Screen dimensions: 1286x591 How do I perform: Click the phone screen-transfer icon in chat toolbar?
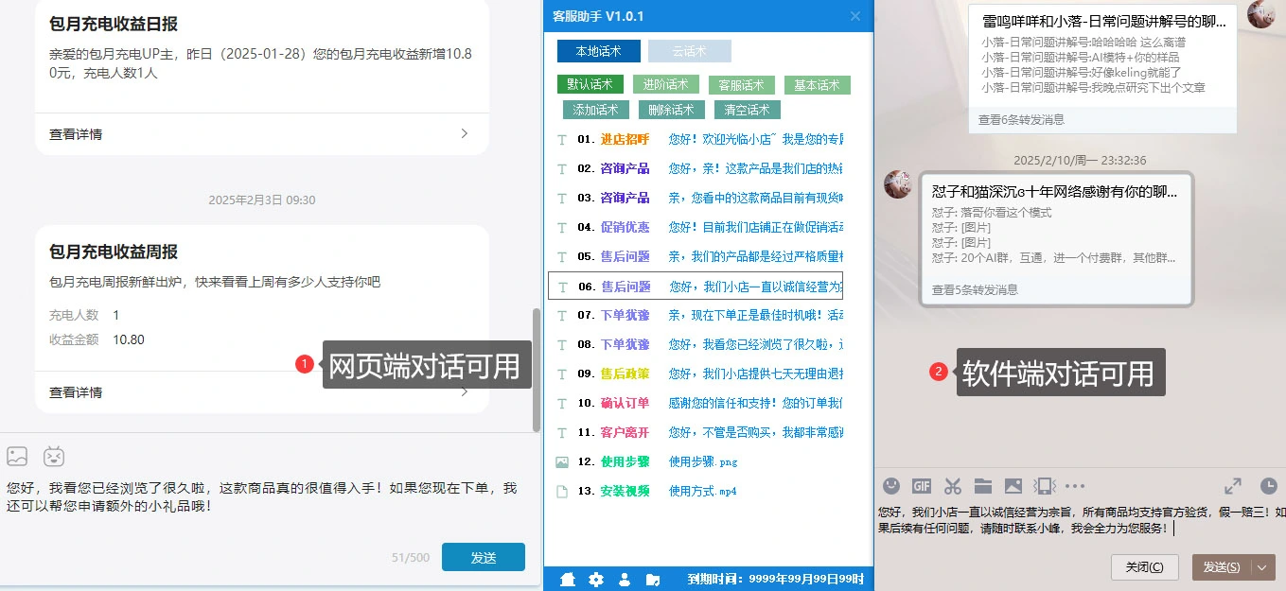tap(1046, 486)
